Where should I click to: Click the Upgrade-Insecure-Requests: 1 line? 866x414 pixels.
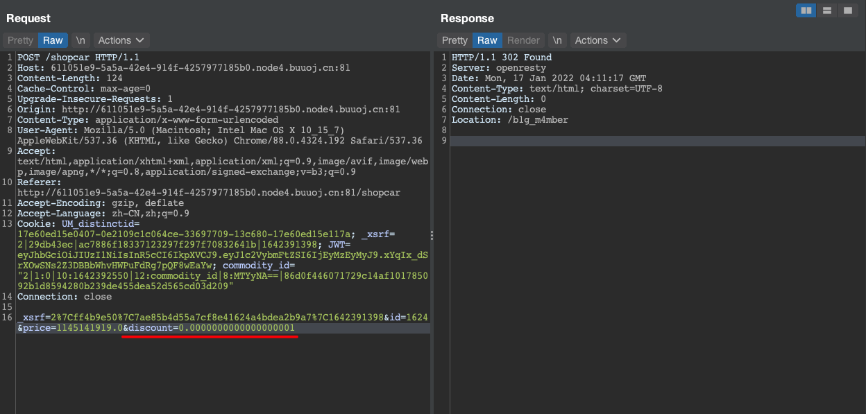[x=95, y=99]
